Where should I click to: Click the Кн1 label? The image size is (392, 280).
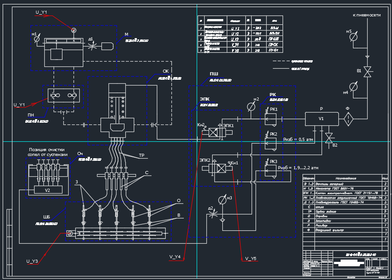[x=234, y=163]
